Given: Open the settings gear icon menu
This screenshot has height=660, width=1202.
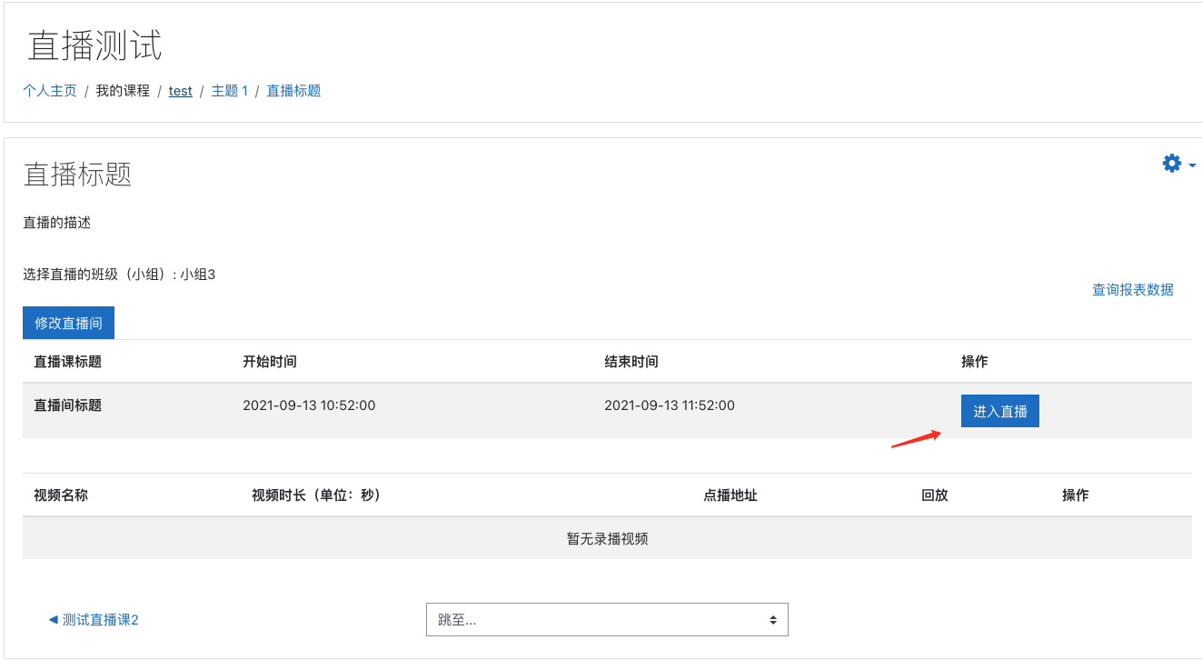Looking at the screenshot, I should (x=1172, y=164).
